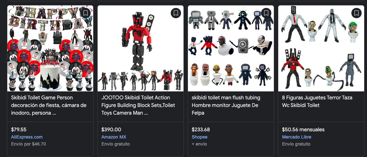Save the JOOTOO action figure listing
This screenshot has height=157, width=367.
coord(176,13)
